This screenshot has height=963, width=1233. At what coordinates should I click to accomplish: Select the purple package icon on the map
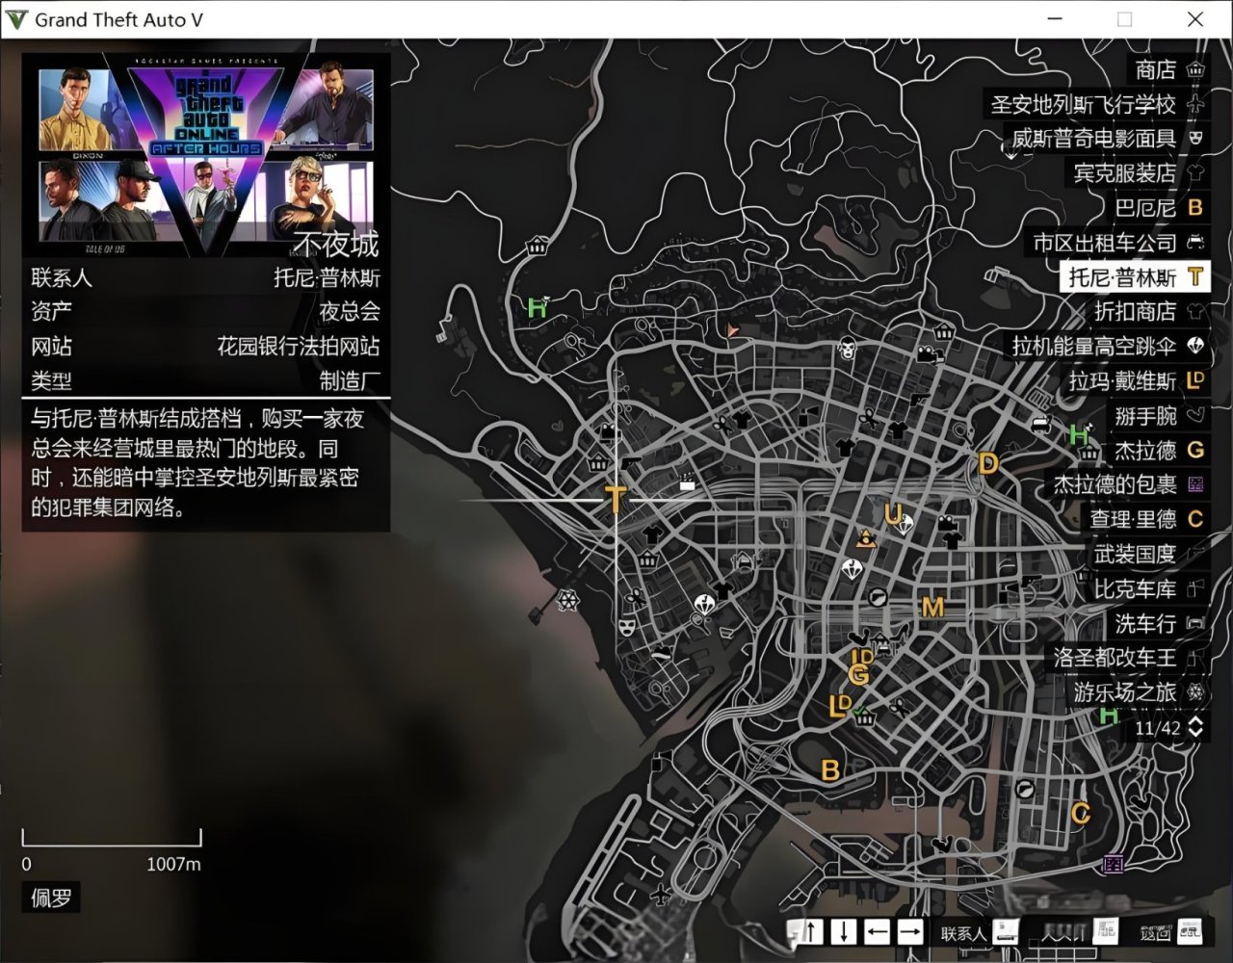pyautogui.click(x=1114, y=864)
